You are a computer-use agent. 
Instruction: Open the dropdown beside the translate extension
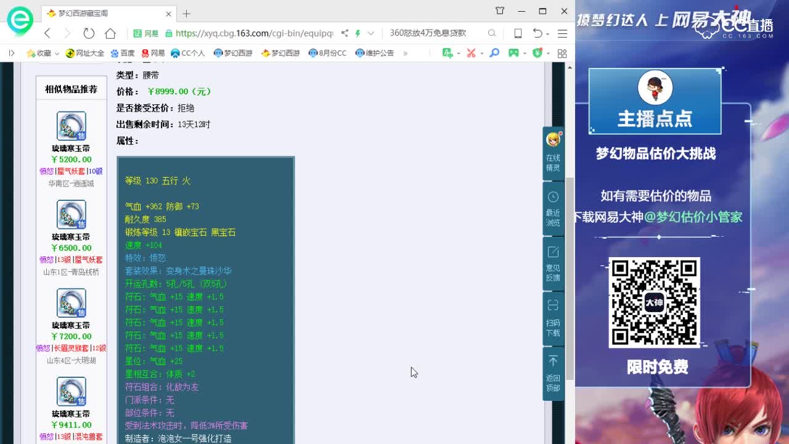(x=458, y=54)
